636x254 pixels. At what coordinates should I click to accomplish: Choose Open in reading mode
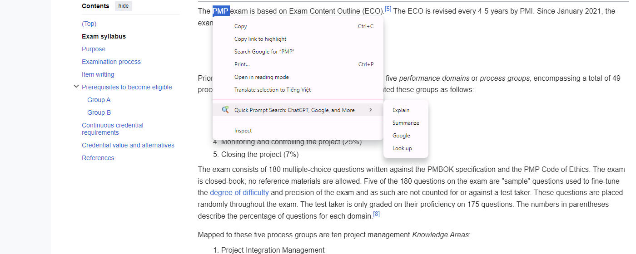click(x=298, y=77)
